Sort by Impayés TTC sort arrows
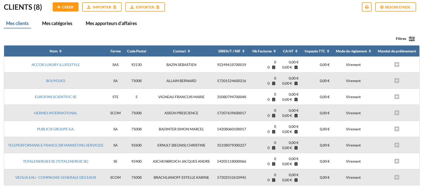The width and height of the screenshot is (425, 191). tap(328, 51)
